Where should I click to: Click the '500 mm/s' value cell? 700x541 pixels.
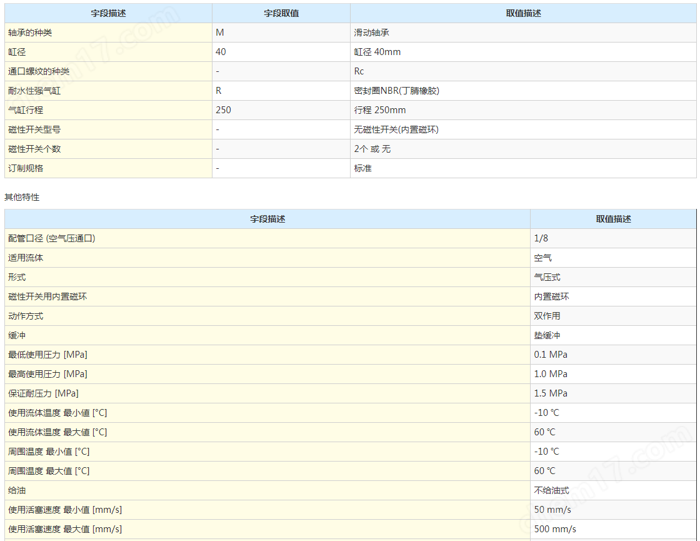(x=613, y=529)
